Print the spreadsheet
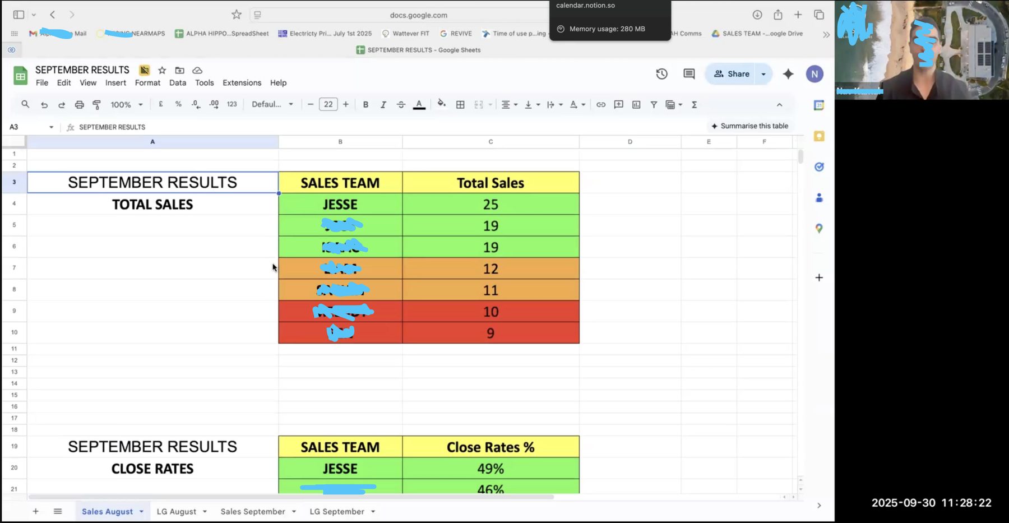 [79, 105]
